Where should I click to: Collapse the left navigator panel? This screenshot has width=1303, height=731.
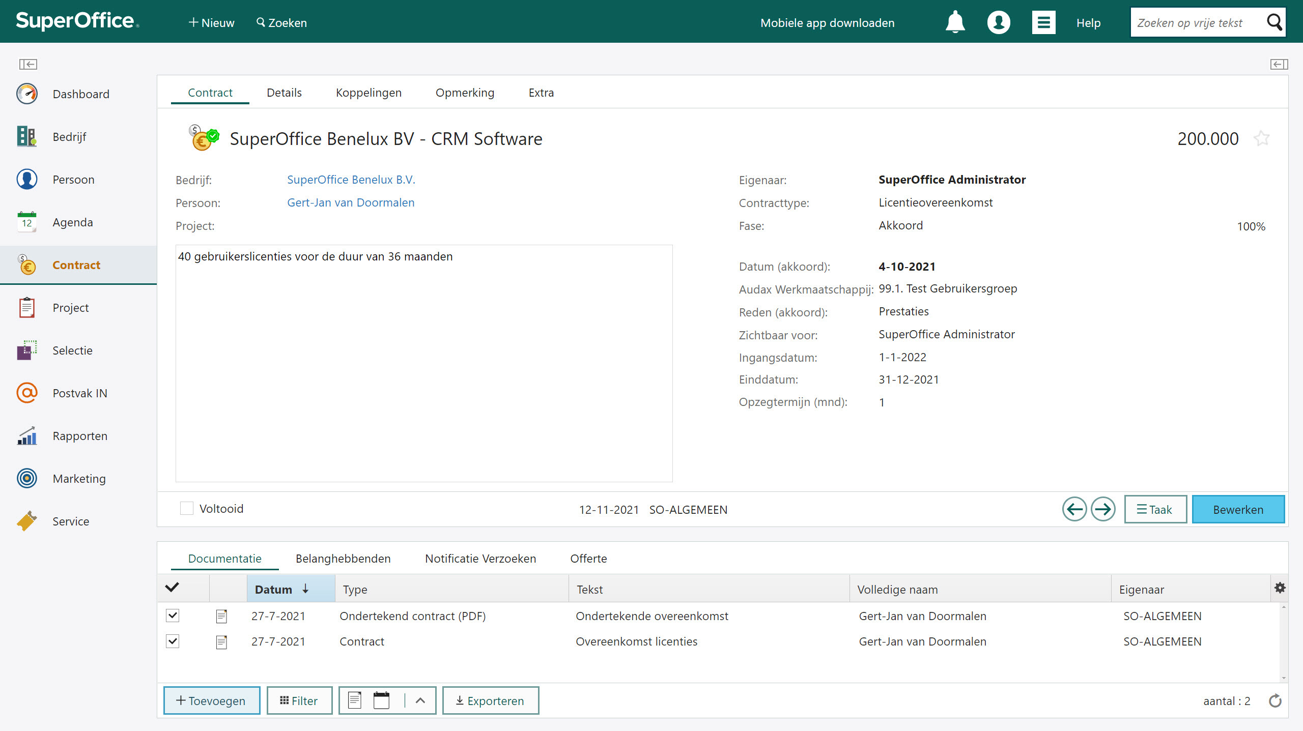[x=28, y=64]
